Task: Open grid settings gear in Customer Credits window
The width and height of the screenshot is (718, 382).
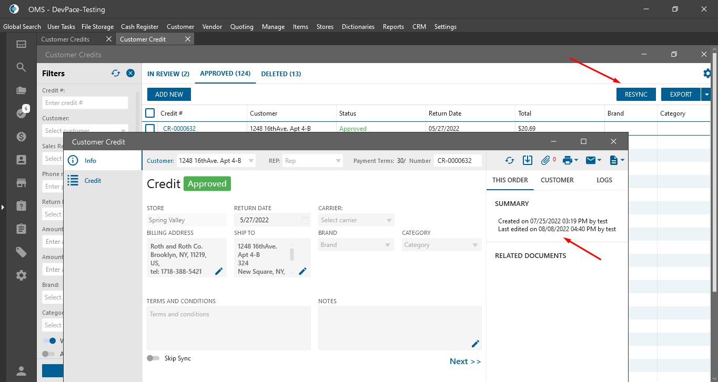Action: (x=708, y=74)
